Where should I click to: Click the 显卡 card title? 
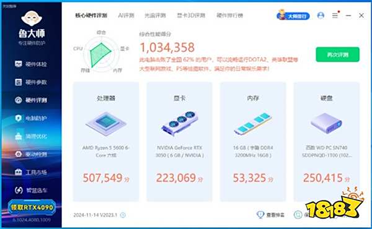pos(180,98)
